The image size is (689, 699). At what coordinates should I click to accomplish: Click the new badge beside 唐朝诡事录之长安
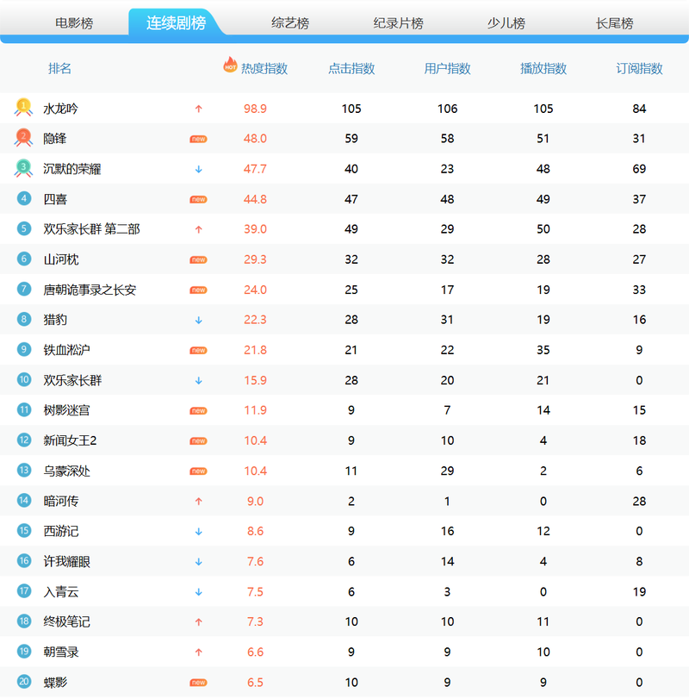pos(198,290)
